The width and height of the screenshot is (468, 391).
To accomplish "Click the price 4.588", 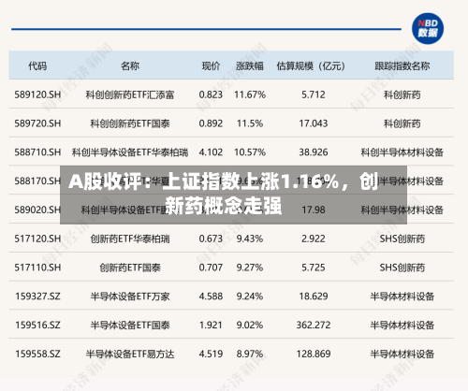I will pyautogui.click(x=211, y=296).
